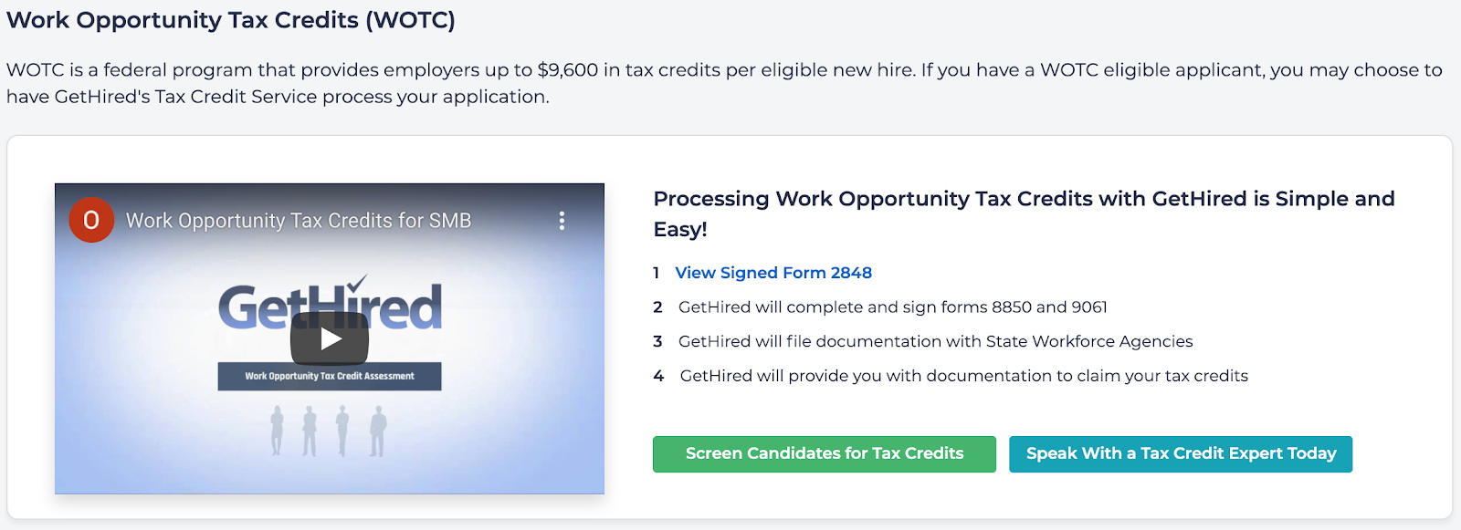Image resolution: width=1461 pixels, height=530 pixels.
Task: Click the orange channel avatar icon
Action: click(x=91, y=220)
